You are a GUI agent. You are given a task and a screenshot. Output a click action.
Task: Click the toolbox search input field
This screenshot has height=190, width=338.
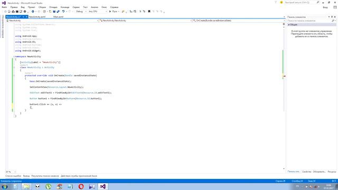[x=309, y=21]
